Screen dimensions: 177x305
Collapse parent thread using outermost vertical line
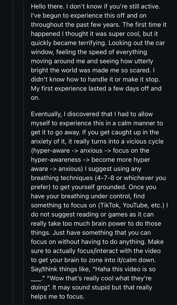tap(13, 152)
